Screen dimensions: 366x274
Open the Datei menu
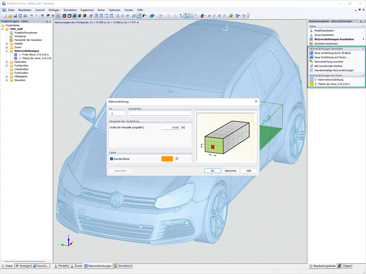coord(11,10)
